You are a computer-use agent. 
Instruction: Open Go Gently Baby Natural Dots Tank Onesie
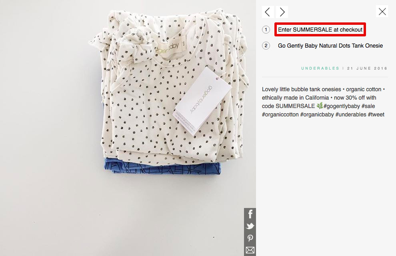[330, 46]
